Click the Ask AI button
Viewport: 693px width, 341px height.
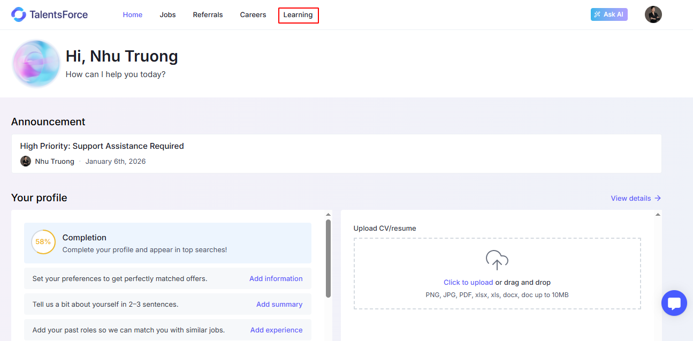(x=609, y=14)
